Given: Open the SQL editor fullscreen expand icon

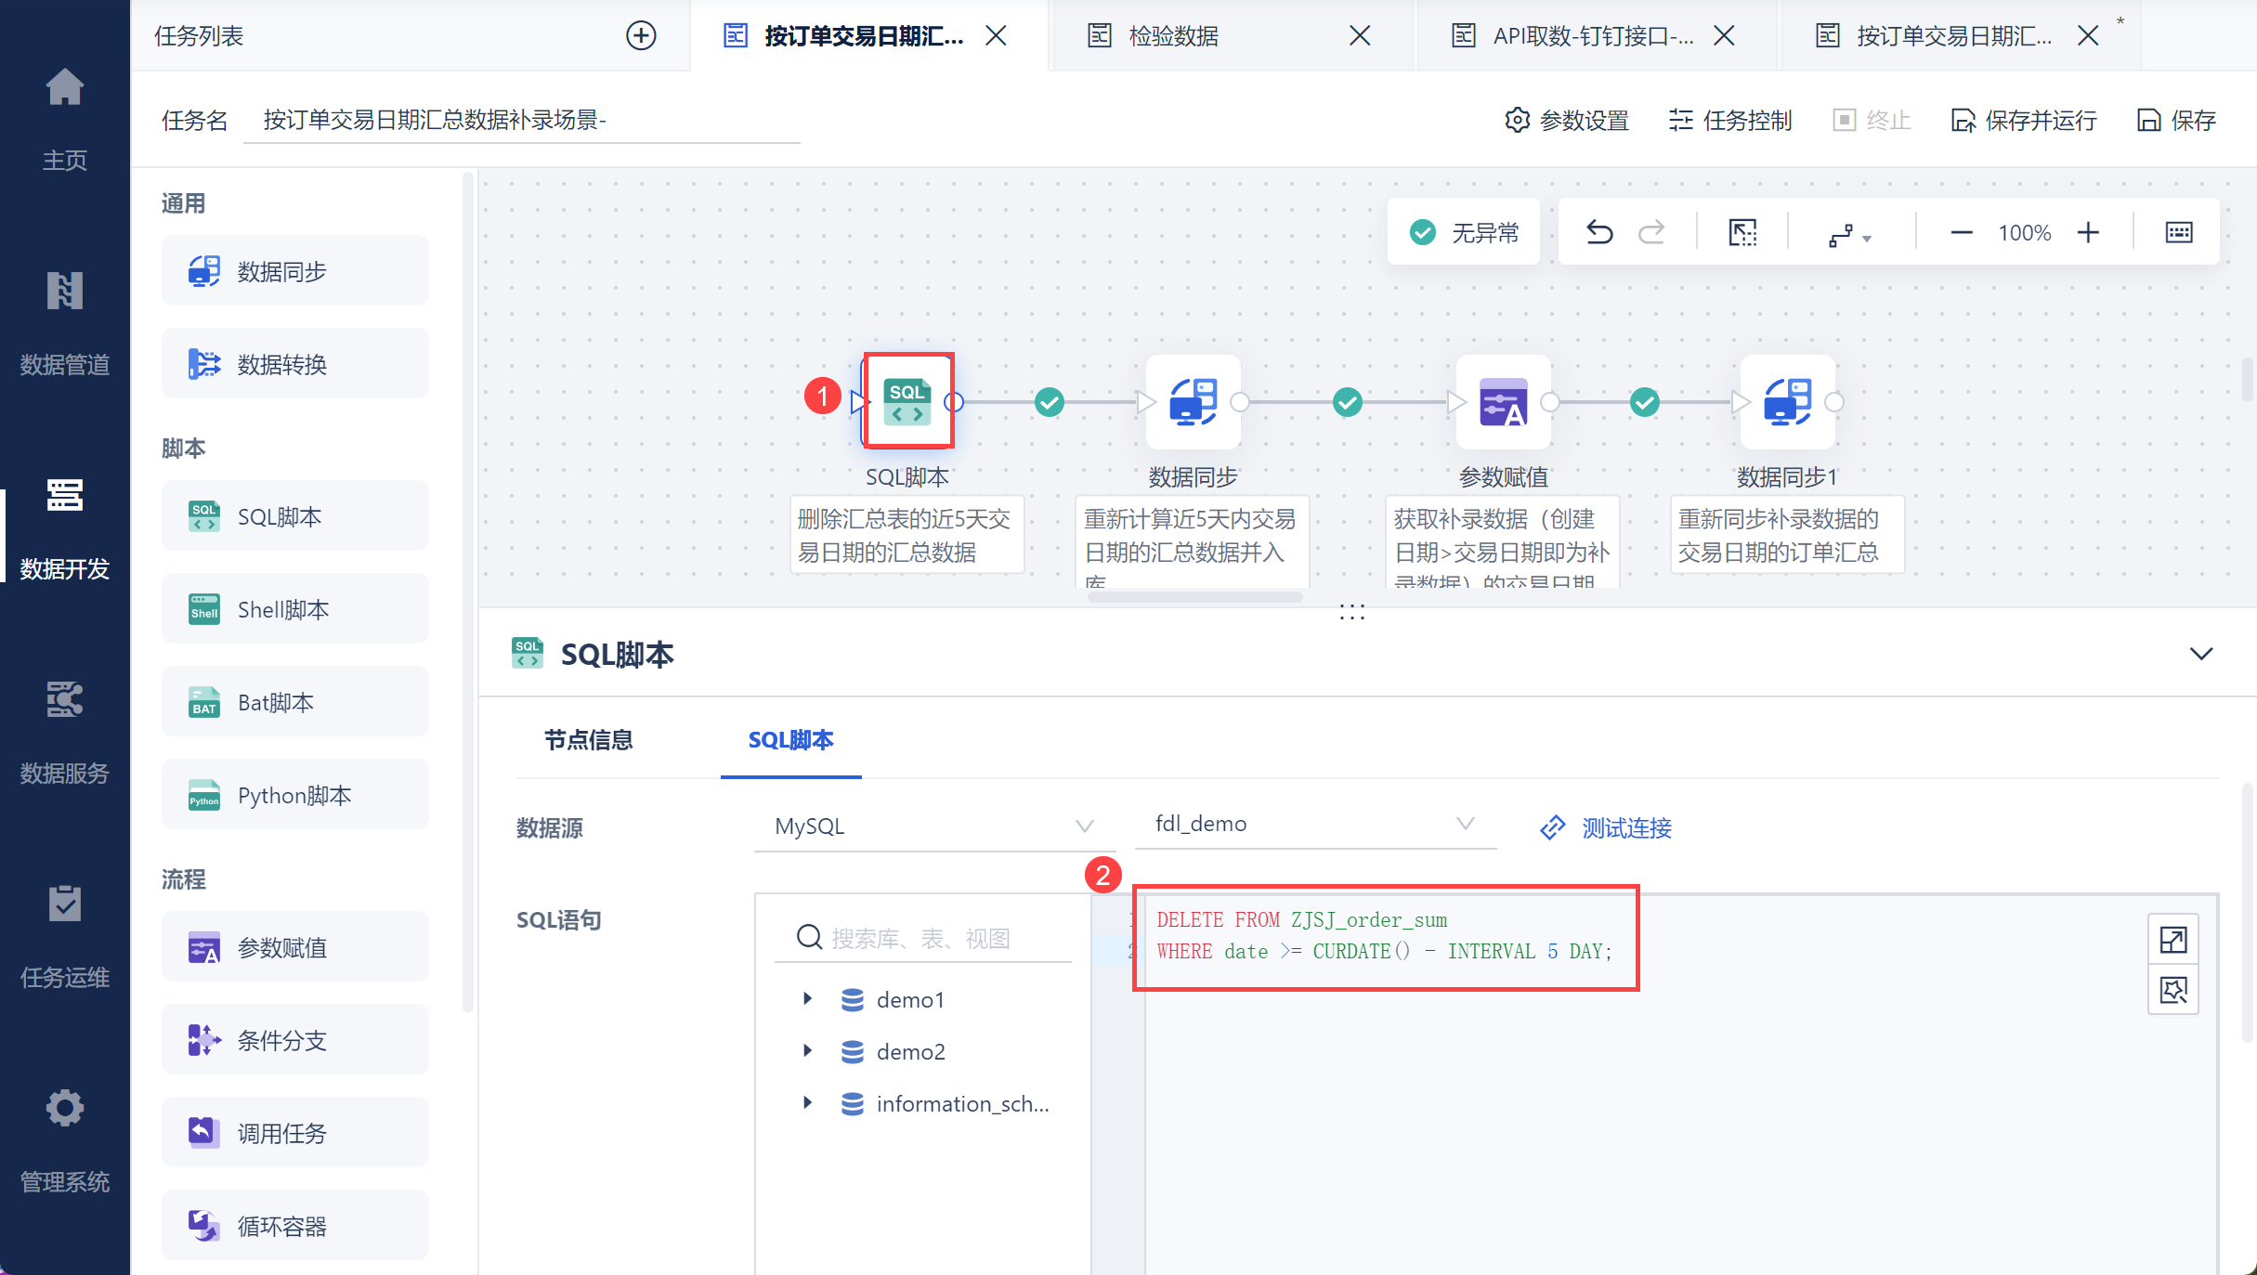Looking at the screenshot, I should 2172,940.
